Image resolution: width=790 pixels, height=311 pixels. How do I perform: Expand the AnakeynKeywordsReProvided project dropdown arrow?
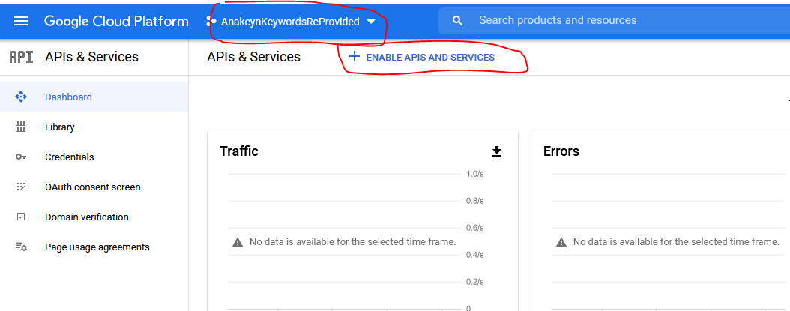pyautogui.click(x=371, y=22)
